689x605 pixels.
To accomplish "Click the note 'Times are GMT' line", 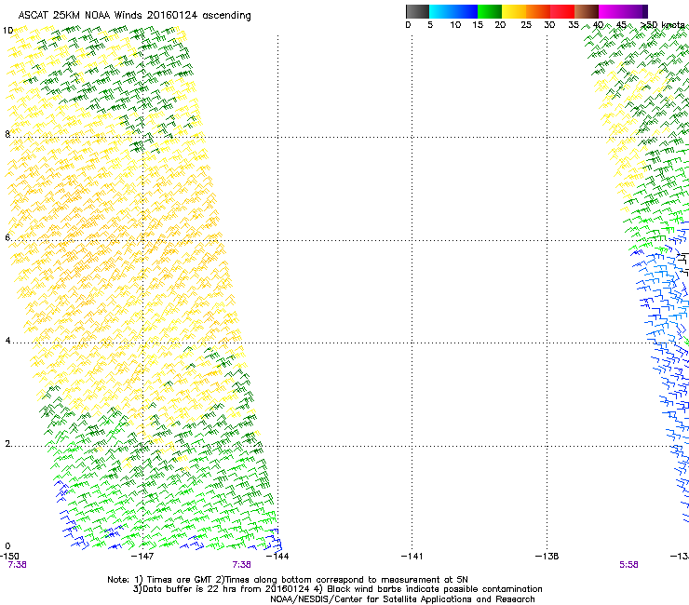I will (288, 580).
